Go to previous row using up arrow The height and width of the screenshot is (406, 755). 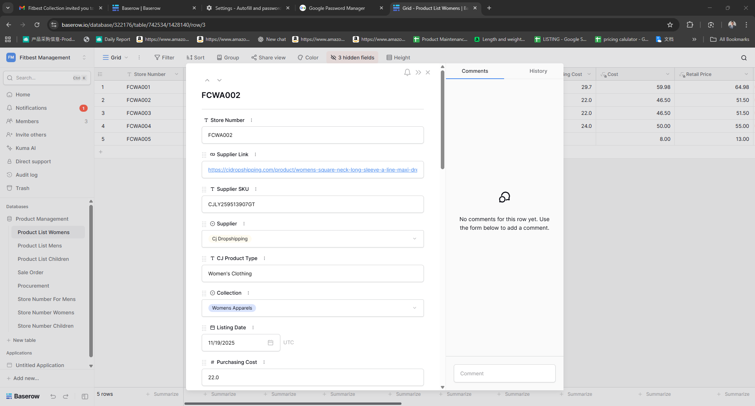click(207, 80)
